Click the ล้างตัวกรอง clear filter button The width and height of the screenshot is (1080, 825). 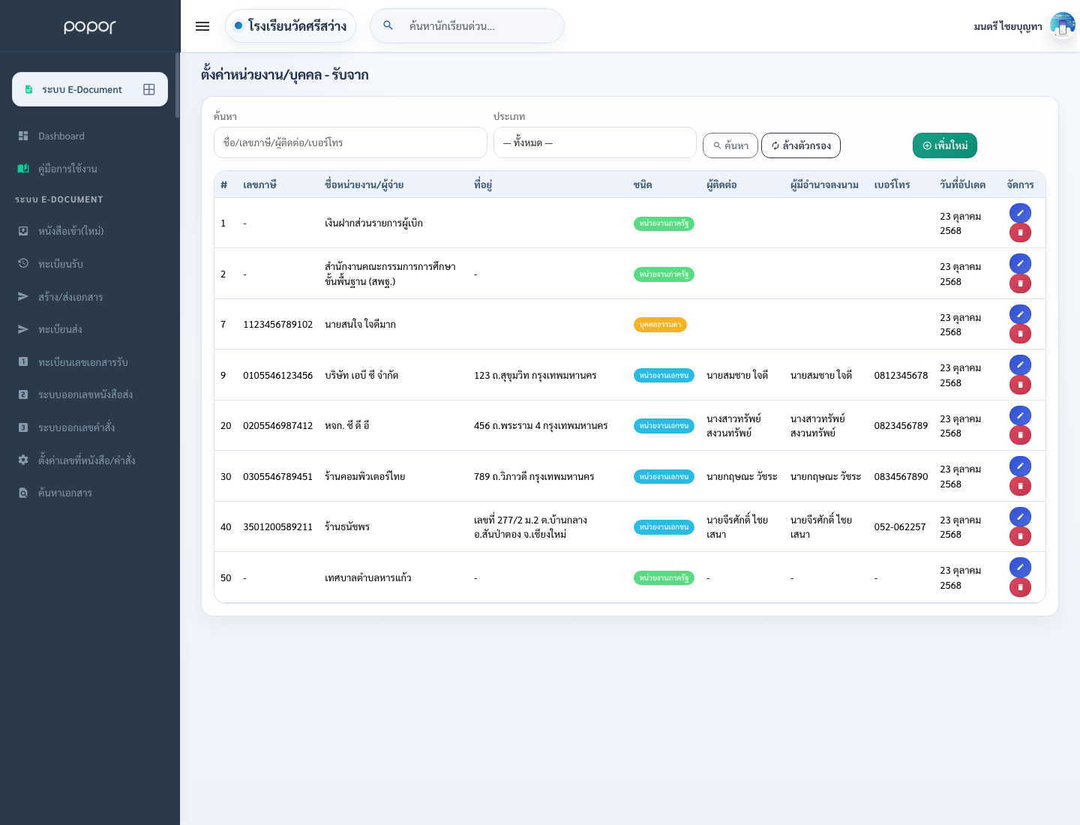[801, 145]
